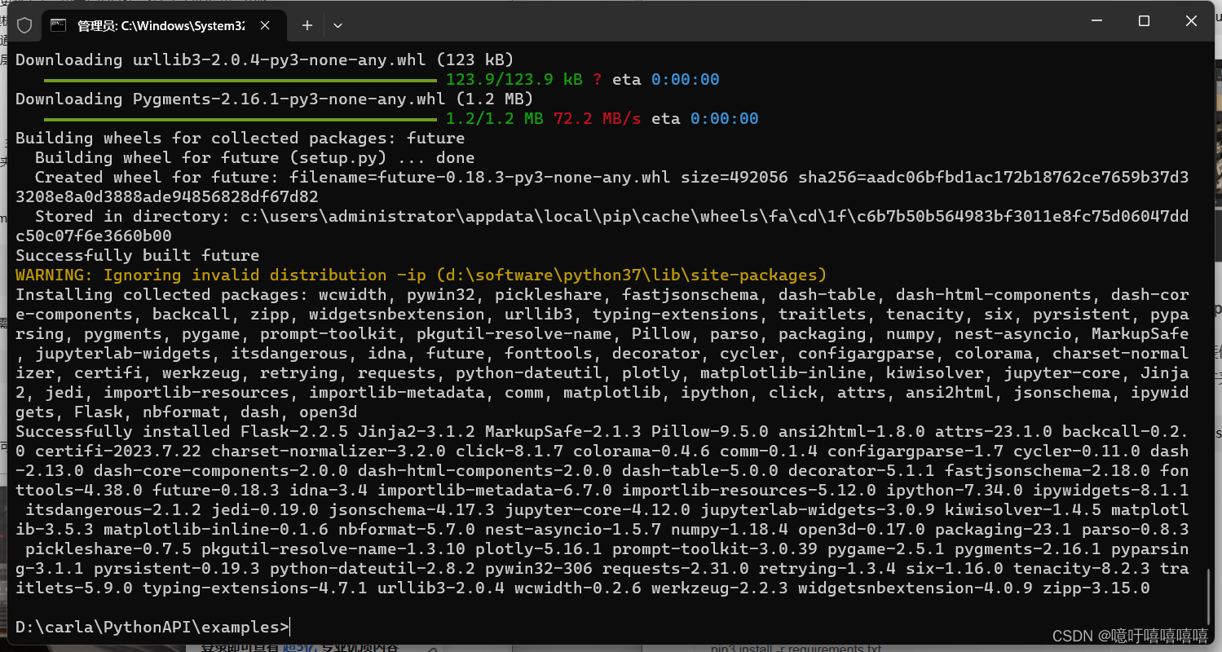1222x652 pixels.
Task: Maximize the terminal window
Action: (1144, 21)
